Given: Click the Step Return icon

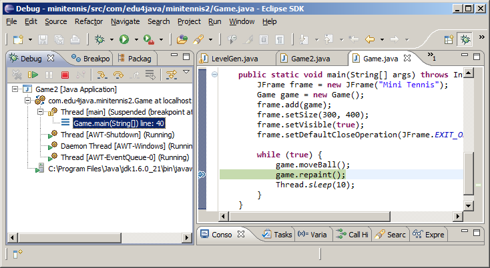Looking at the screenshot, I should [134, 75].
